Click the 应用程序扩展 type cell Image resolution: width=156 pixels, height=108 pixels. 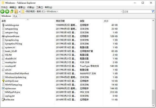click(x=86, y=51)
